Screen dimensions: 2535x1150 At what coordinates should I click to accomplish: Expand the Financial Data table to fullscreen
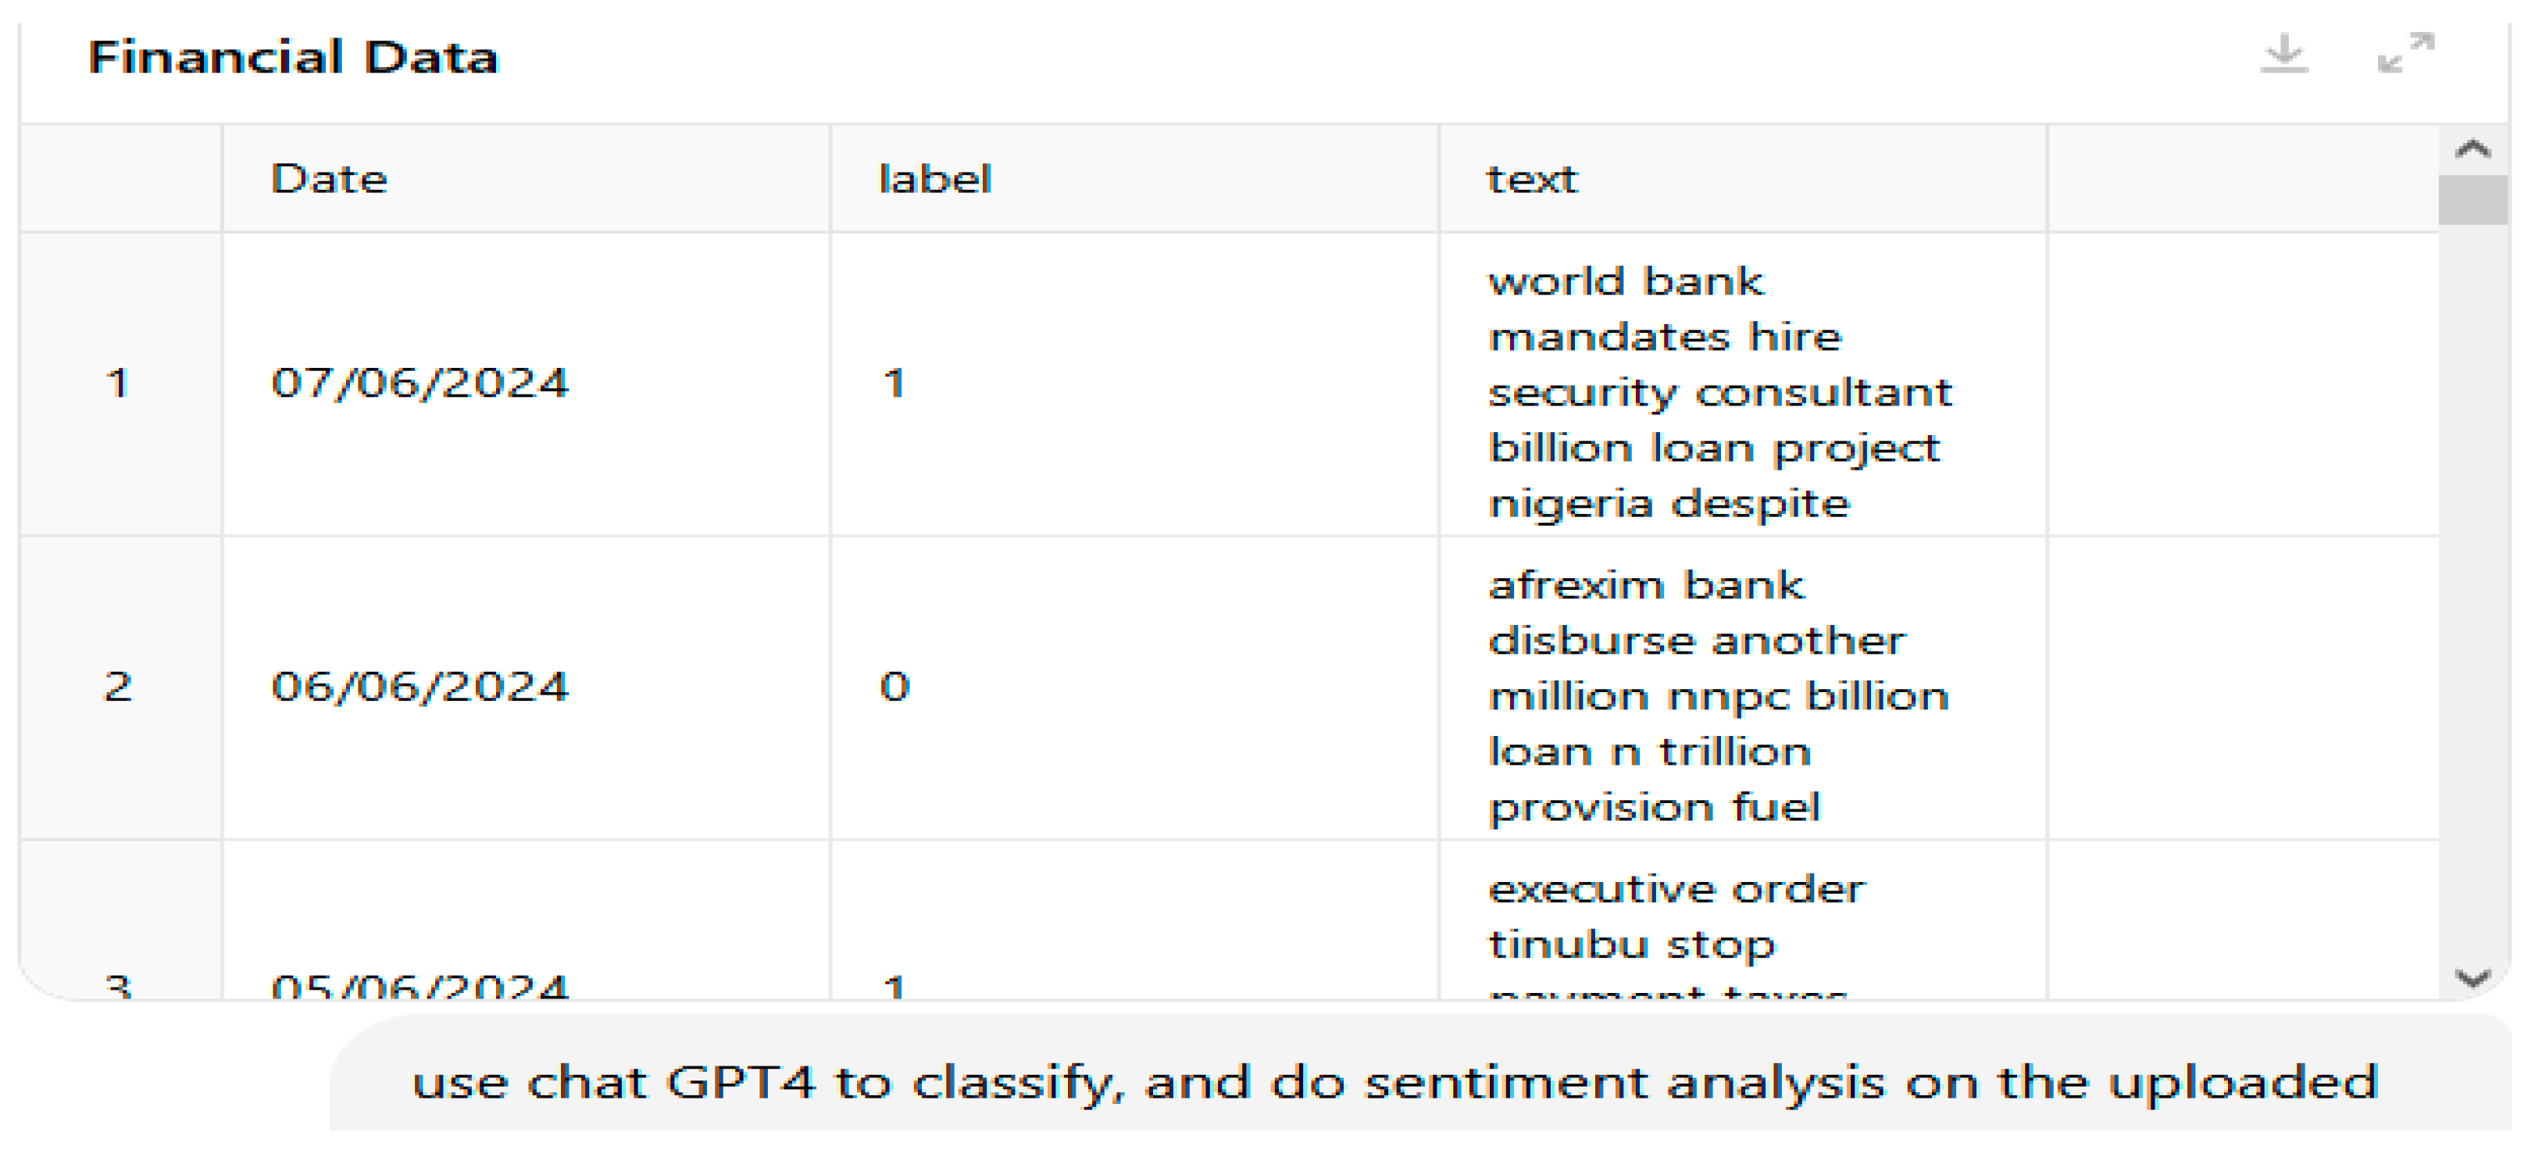point(2405,53)
